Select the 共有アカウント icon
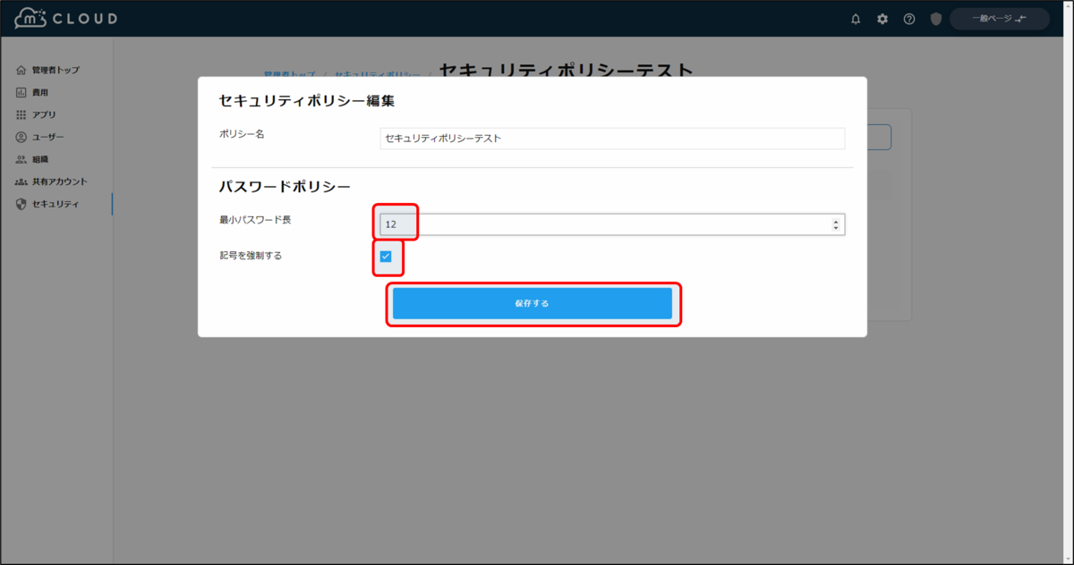Image resolution: width=1074 pixels, height=565 pixels. 20,181
